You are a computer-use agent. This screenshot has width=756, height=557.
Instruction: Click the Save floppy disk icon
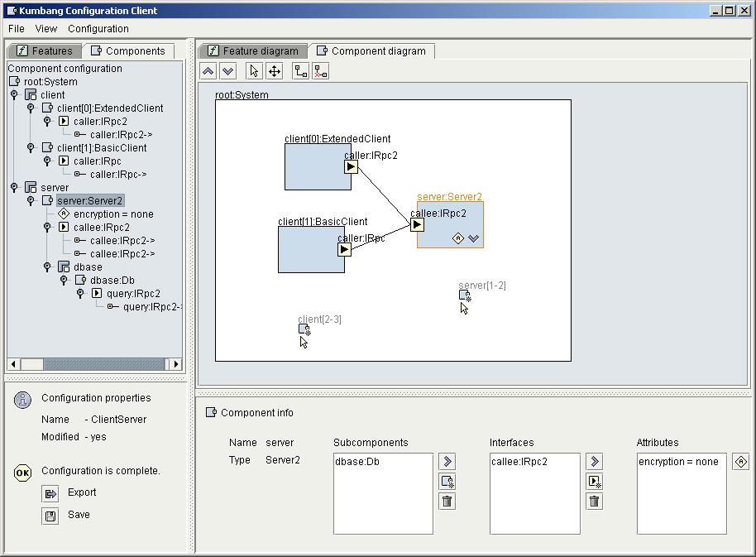pyautogui.click(x=50, y=516)
